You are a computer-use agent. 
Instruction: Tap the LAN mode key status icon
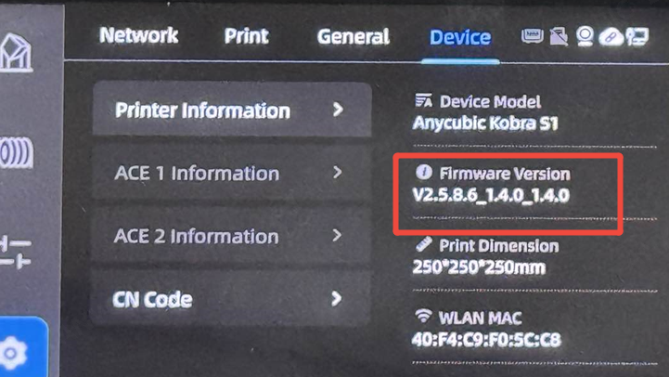(637, 37)
